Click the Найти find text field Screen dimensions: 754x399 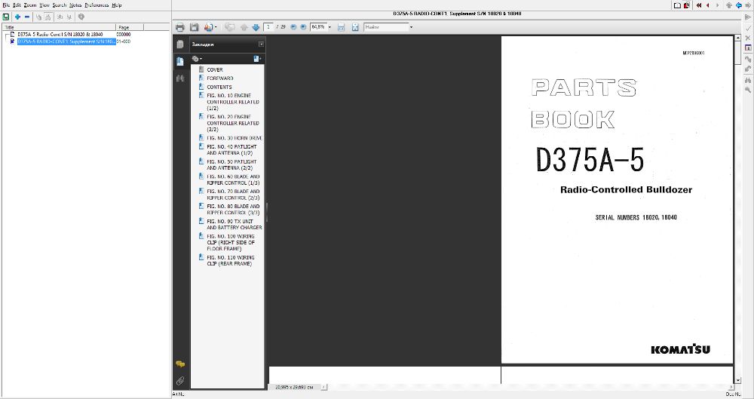coord(386,27)
